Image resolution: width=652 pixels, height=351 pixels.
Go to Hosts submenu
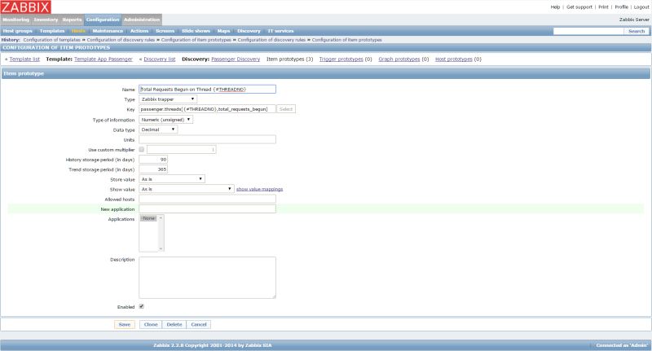[x=78, y=31]
